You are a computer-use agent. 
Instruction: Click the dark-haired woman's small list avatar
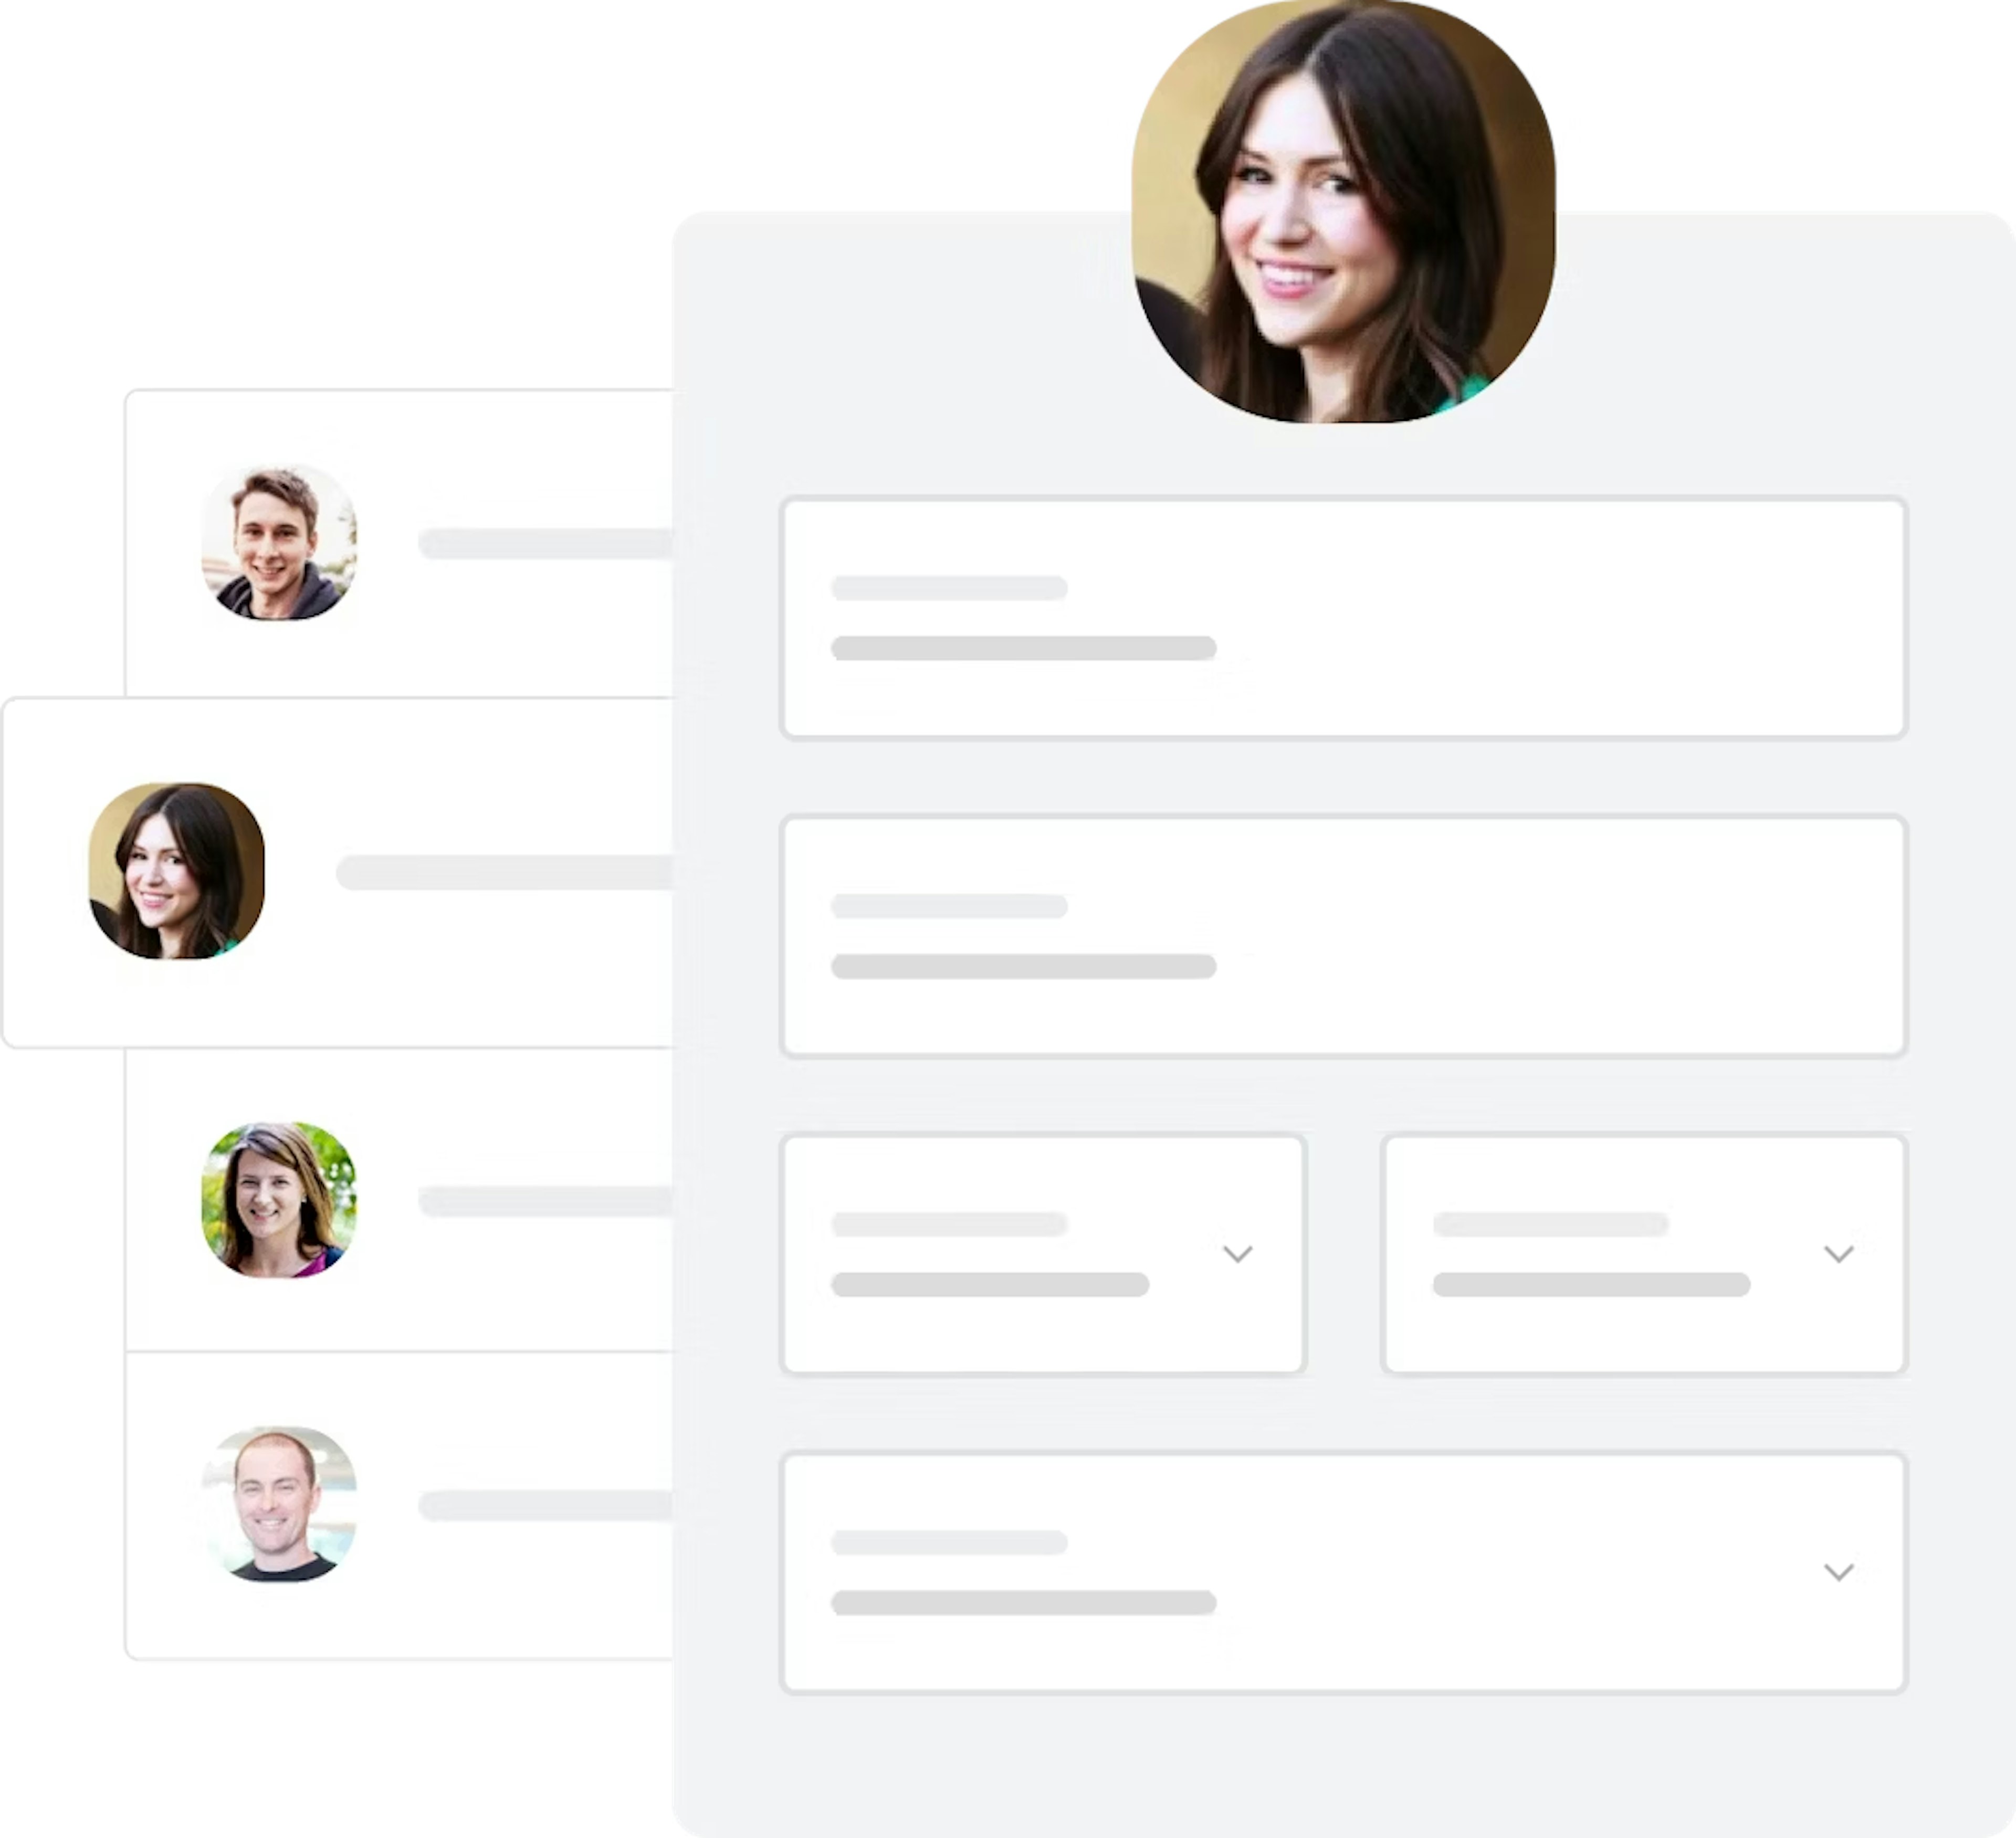click(177, 871)
